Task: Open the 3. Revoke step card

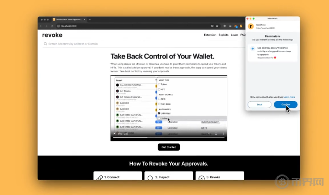Action: click(x=220, y=176)
